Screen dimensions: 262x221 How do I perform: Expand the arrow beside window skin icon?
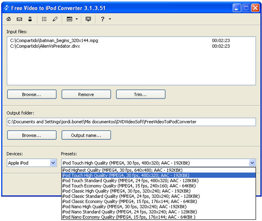tap(77, 19)
